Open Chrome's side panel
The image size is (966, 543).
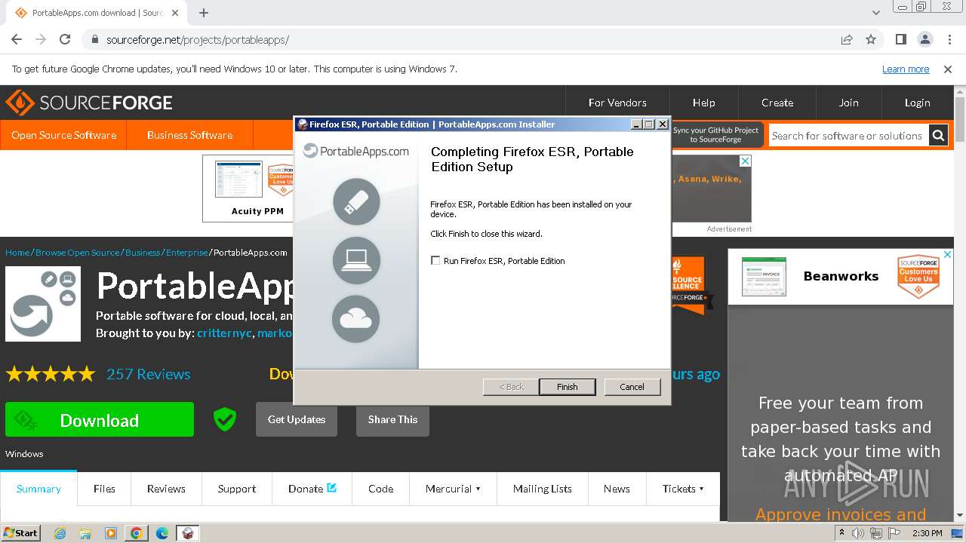(x=900, y=39)
